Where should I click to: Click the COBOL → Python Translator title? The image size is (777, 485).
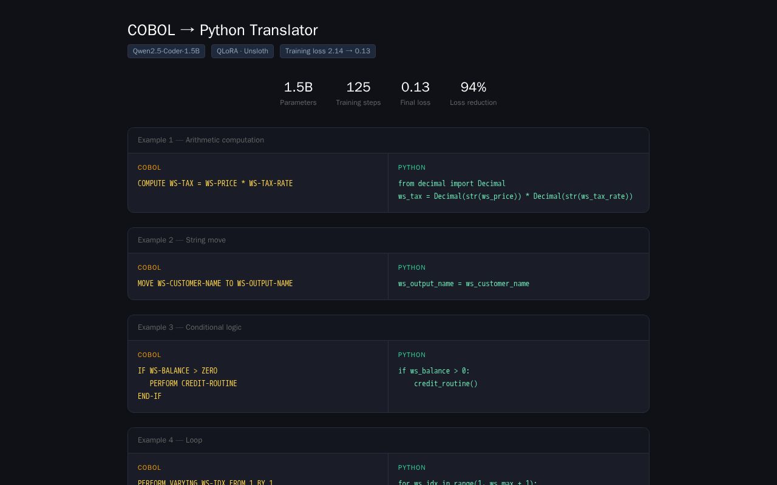pyautogui.click(x=223, y=30)
